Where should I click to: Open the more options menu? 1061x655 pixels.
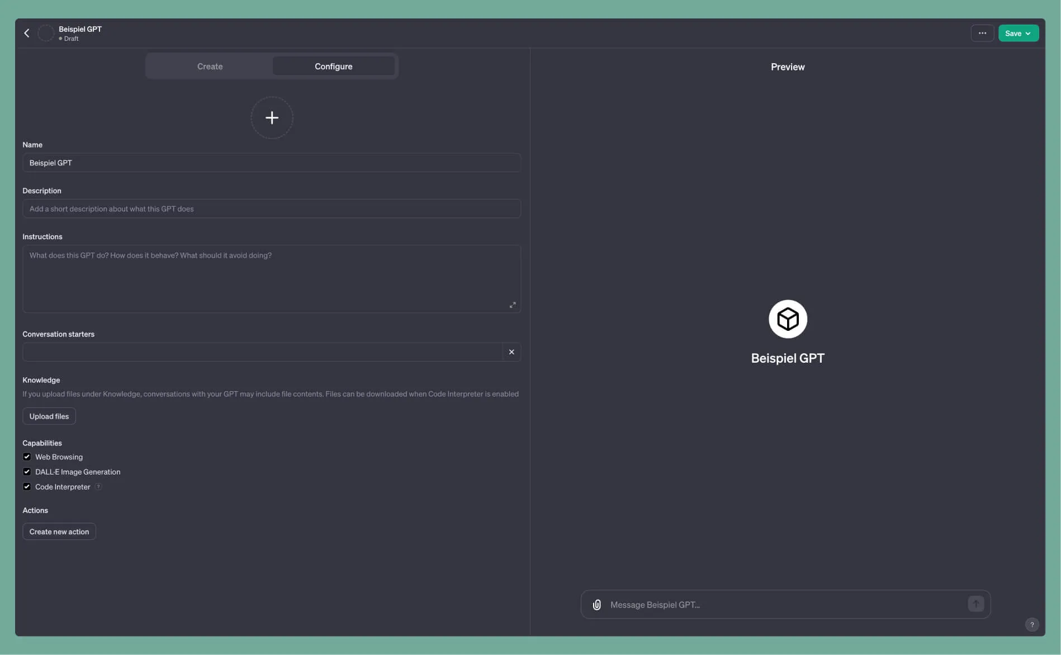coord(982,33)
